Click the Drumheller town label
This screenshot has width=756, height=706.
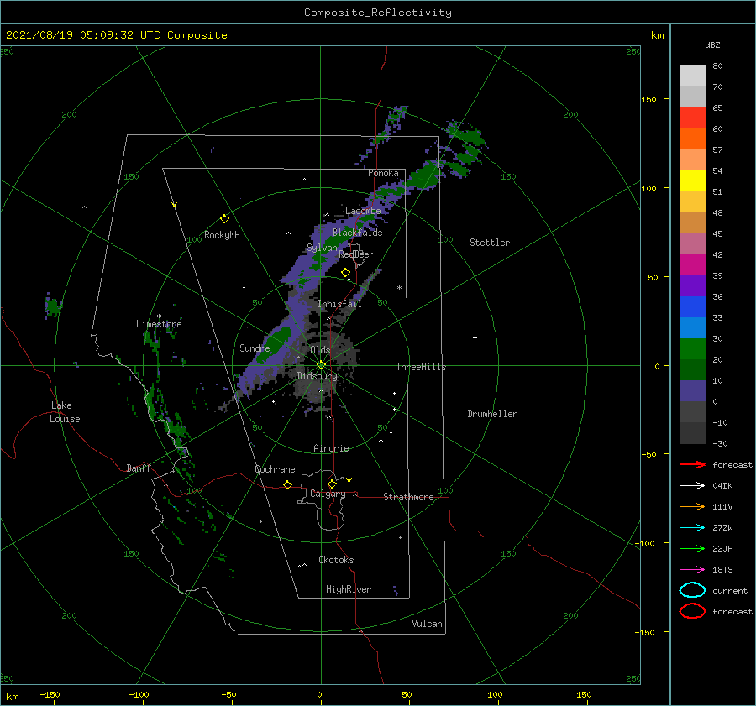(x=492, y=414)
